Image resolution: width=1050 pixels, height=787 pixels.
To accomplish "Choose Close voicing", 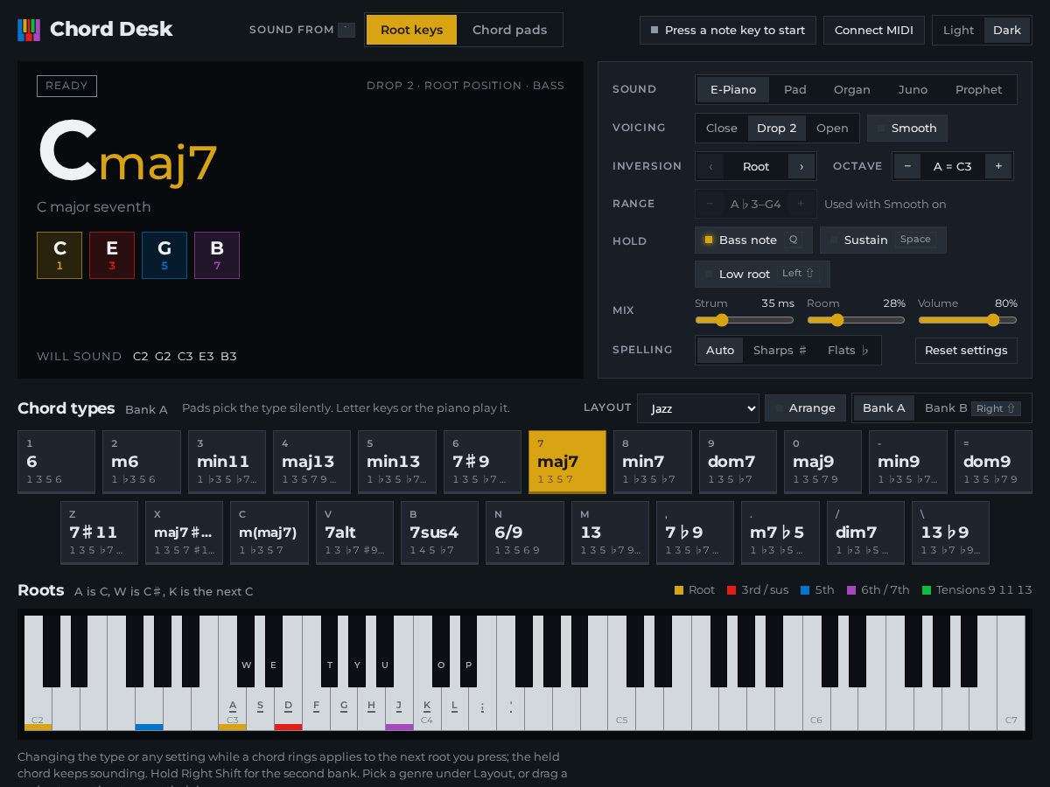I will 722,128.
